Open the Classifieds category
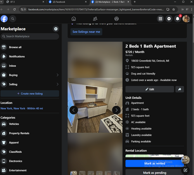194x175 pixels. click(30, 152)
